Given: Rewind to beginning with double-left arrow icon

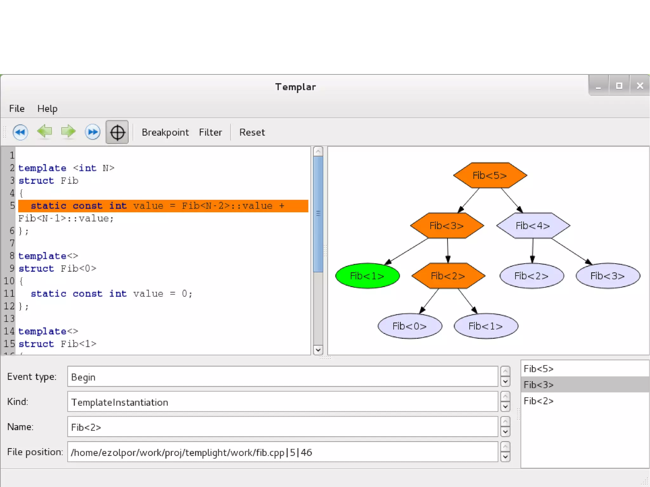Looking at the screenshot, I should (20, 132).
